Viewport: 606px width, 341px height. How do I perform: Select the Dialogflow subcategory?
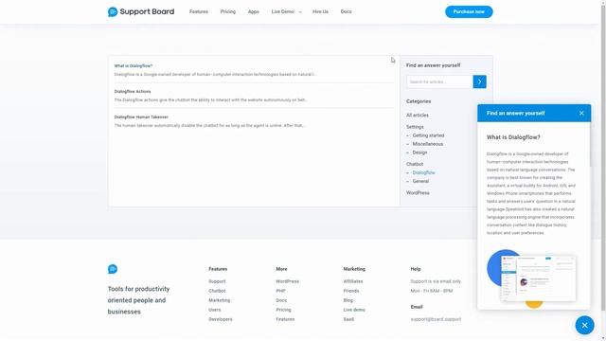tap(423, 172)
